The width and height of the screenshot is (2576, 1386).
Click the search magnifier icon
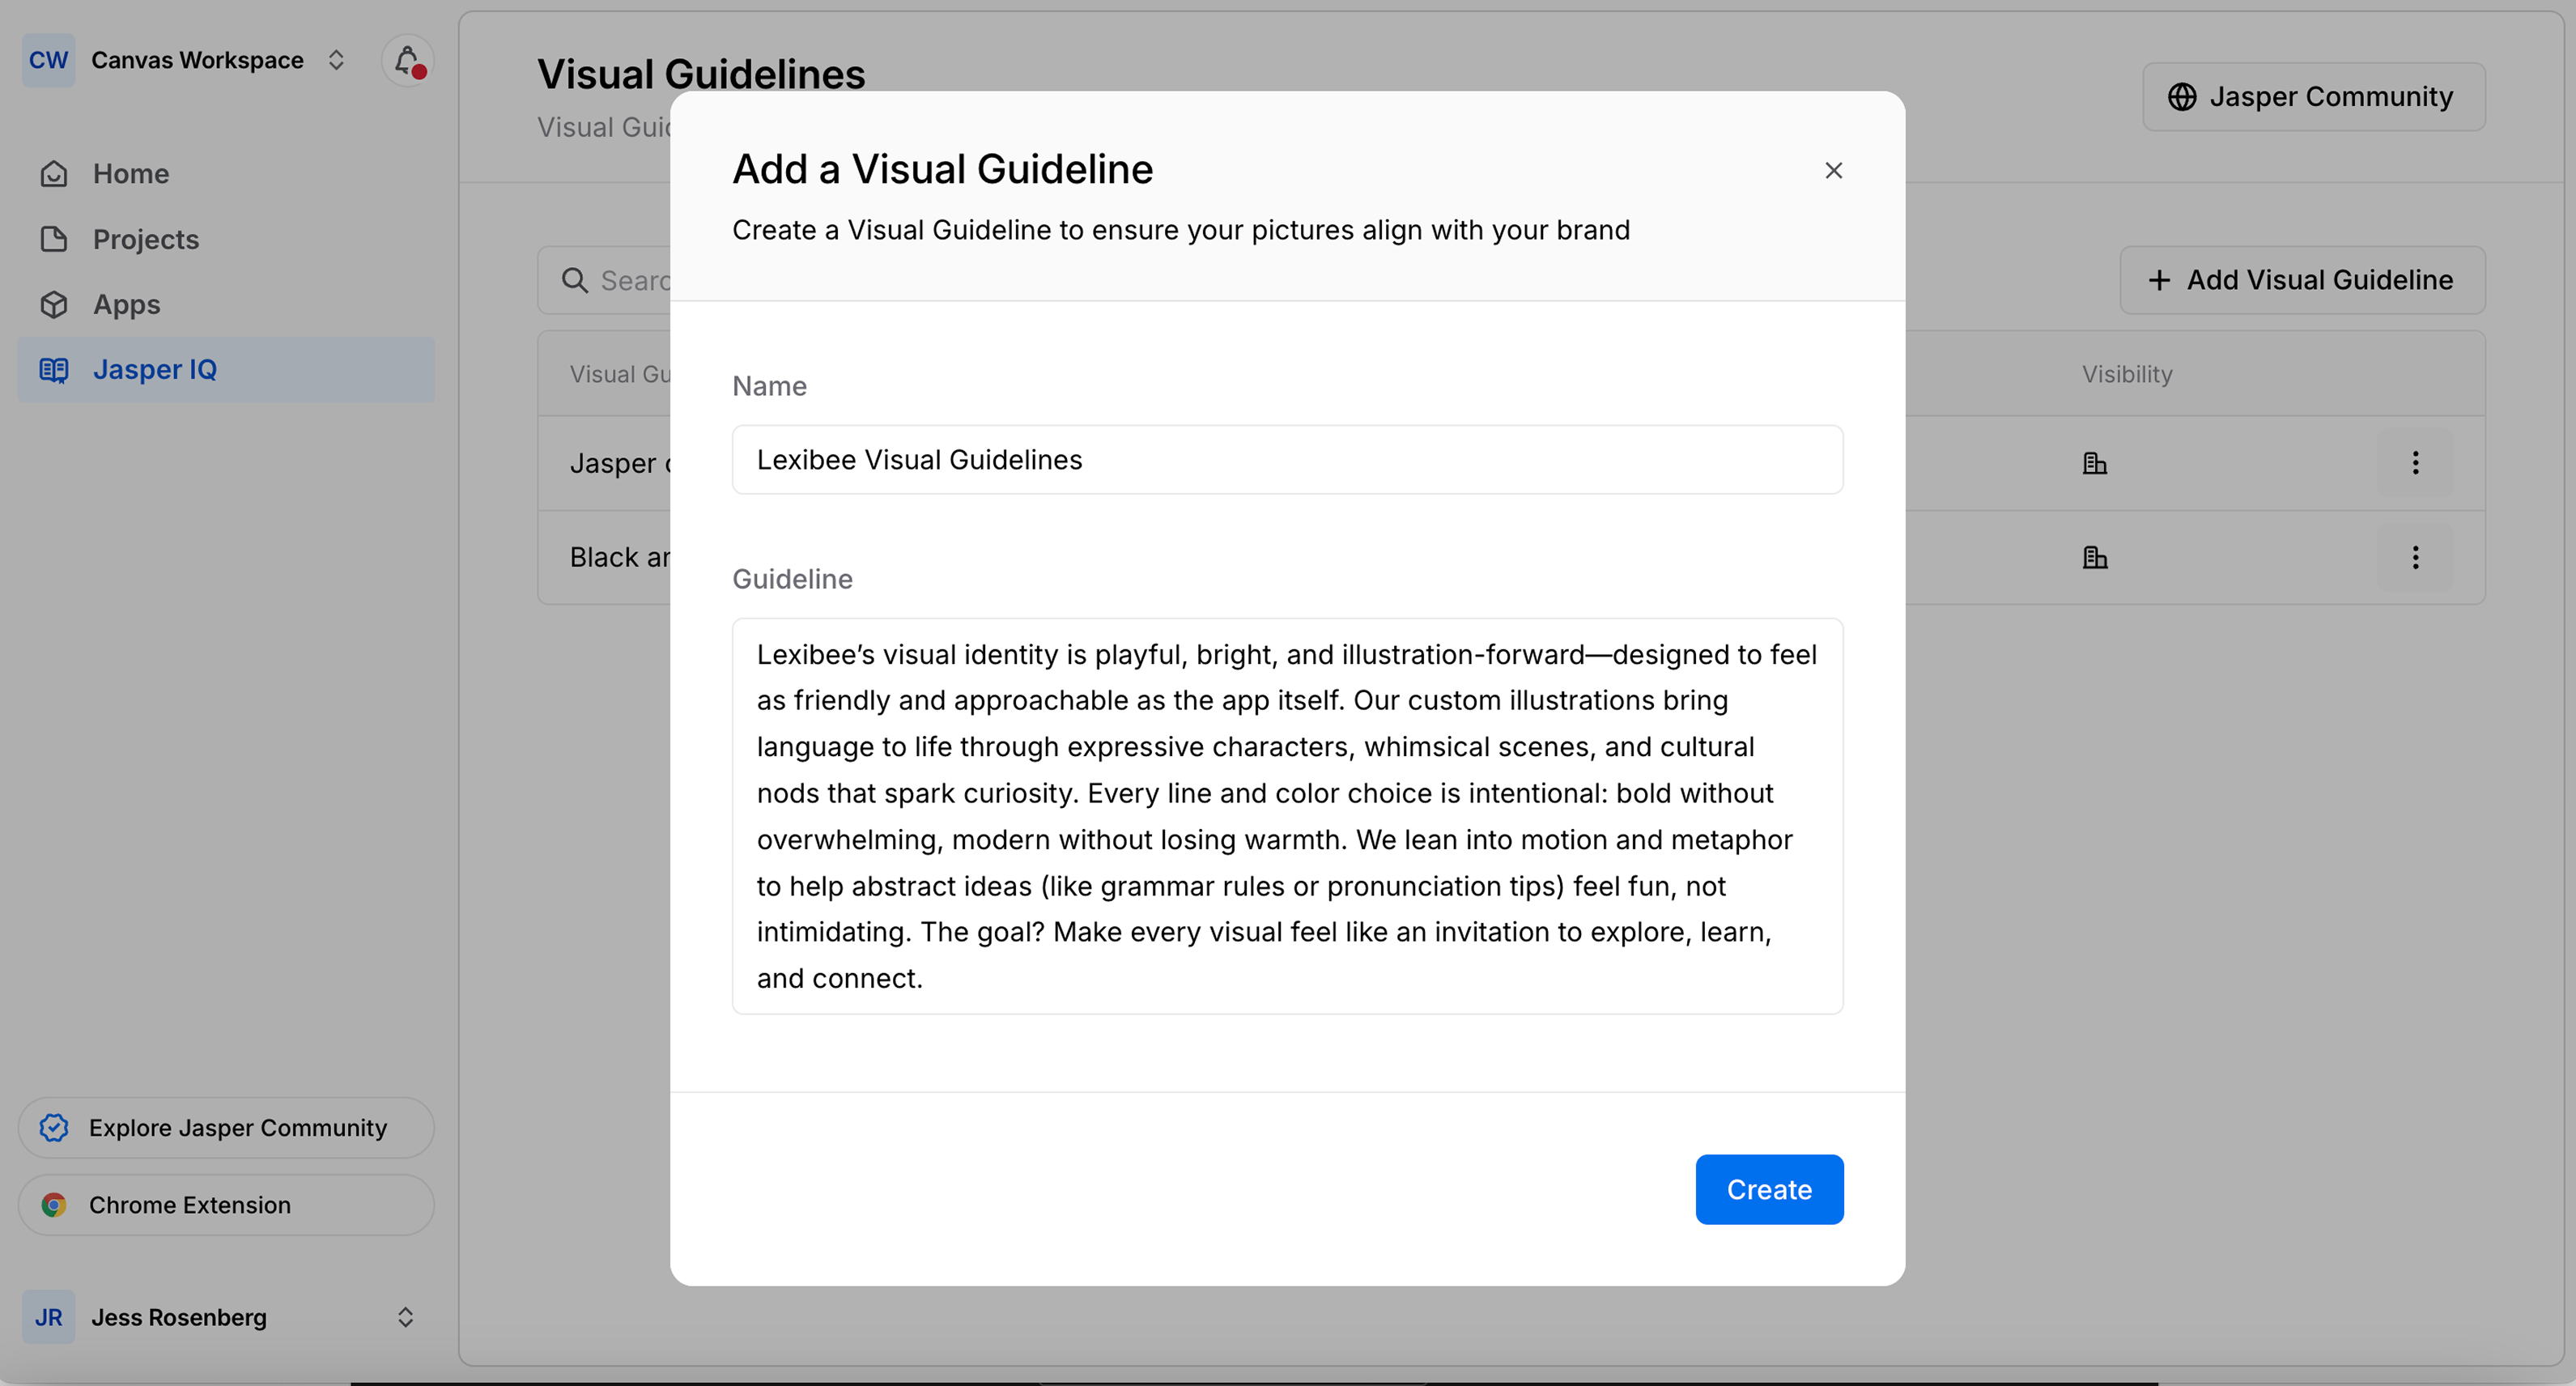[575, 281]
